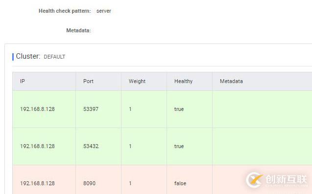The image size is (312, 194).
Task: Select the DEFAULT cluster name
Action: point(54,57)
